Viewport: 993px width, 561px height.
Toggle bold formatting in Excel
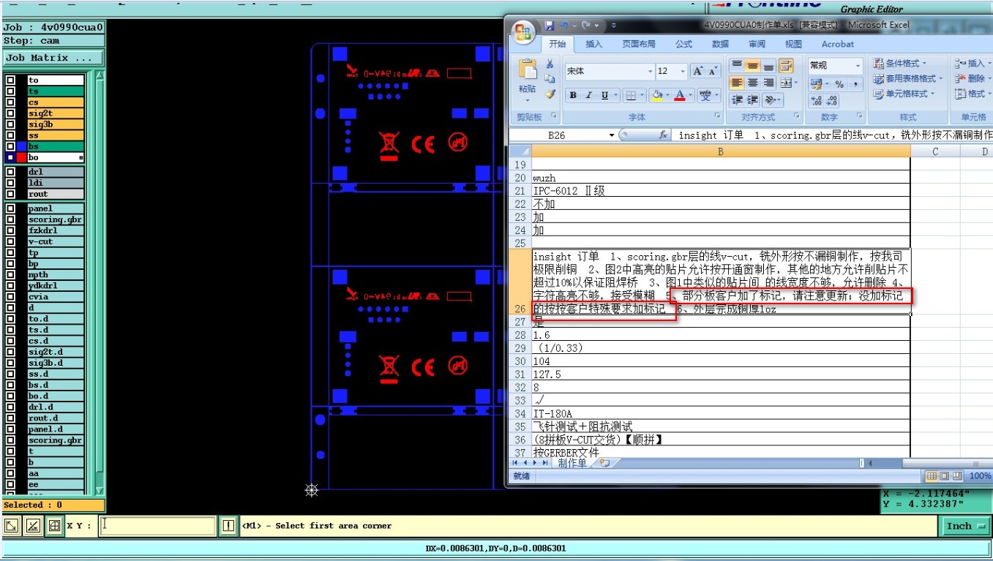pyautogui.click(x=573, y=95)
